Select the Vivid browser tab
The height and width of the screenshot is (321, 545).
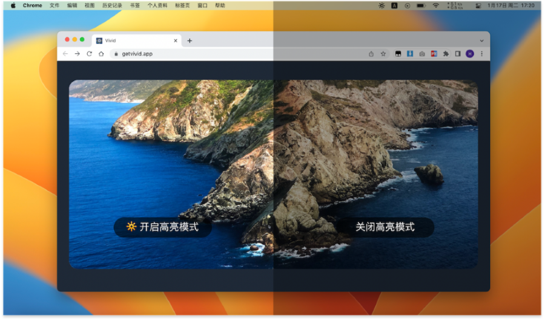click(133, 41)
